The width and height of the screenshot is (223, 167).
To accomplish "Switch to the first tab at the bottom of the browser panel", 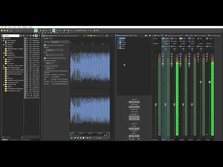I will tap(5, 140).
